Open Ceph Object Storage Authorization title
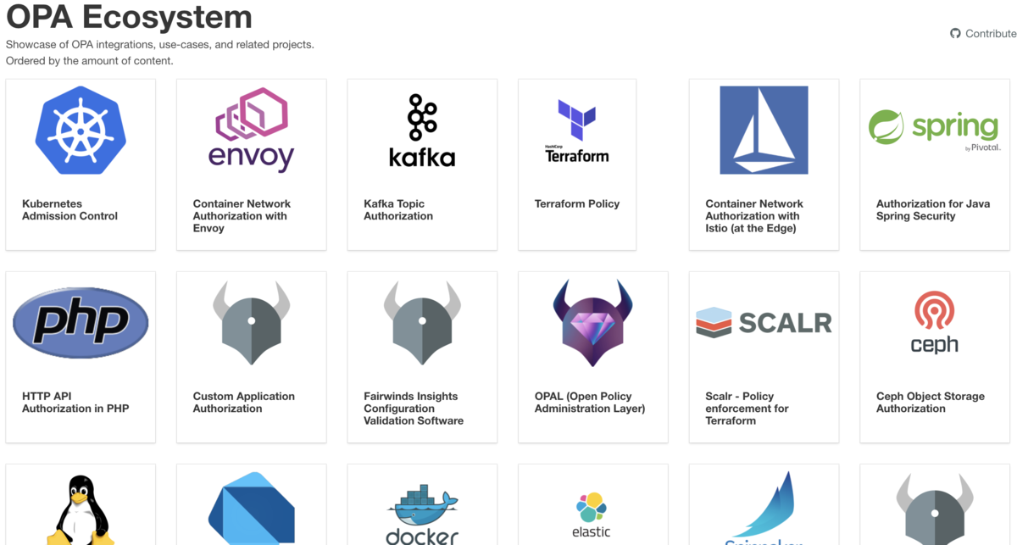 (x=931, y=403)
